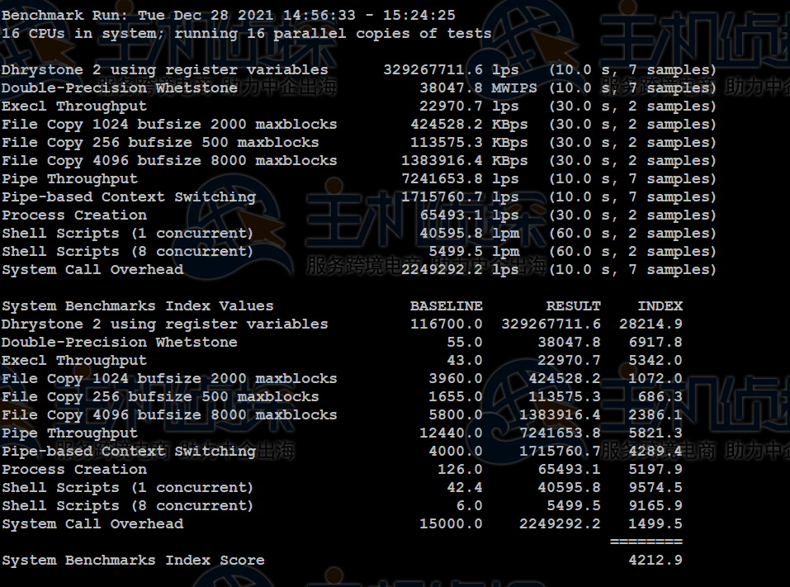
Task: Click the 'System Benchmarks Index Score' label
Action: pos(133,561)
